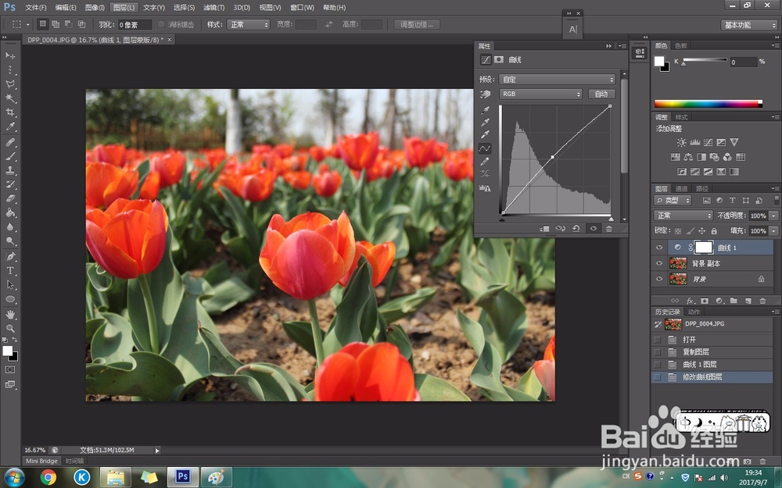Select the Crop tool
This screenshot has width=782, height=488.
(10, 112)
